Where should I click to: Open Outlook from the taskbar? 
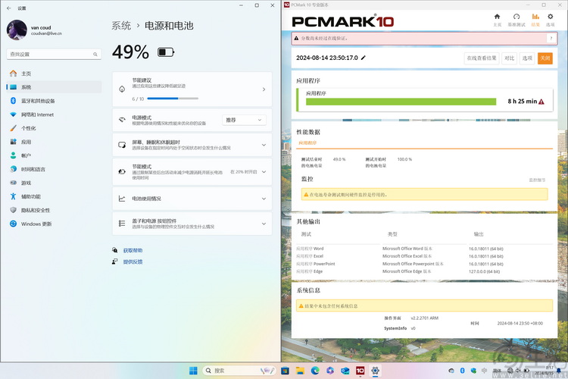[x=345, y=371]
